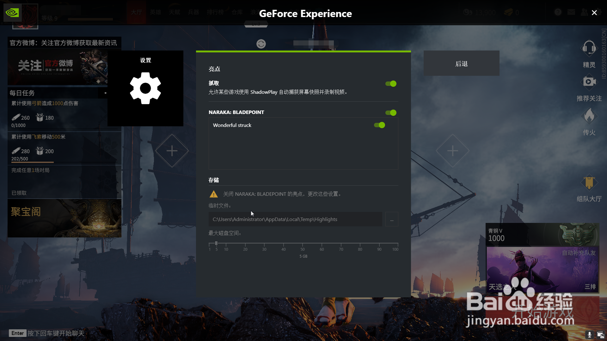Click the temporary files path field
The height and width of the screenshot is (341, 607).
coord(295,219)
